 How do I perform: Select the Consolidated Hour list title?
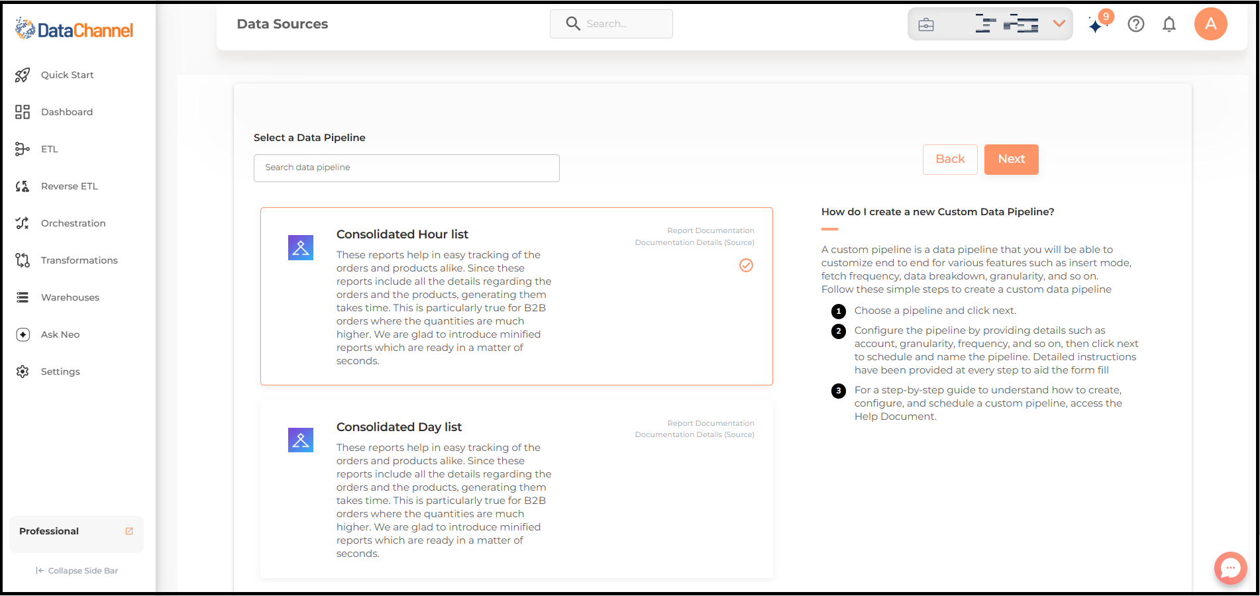pyautogui.click(x=402, y=234)
